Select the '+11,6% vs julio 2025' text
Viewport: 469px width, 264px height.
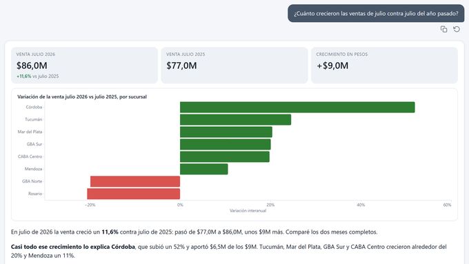coord(38,77)
